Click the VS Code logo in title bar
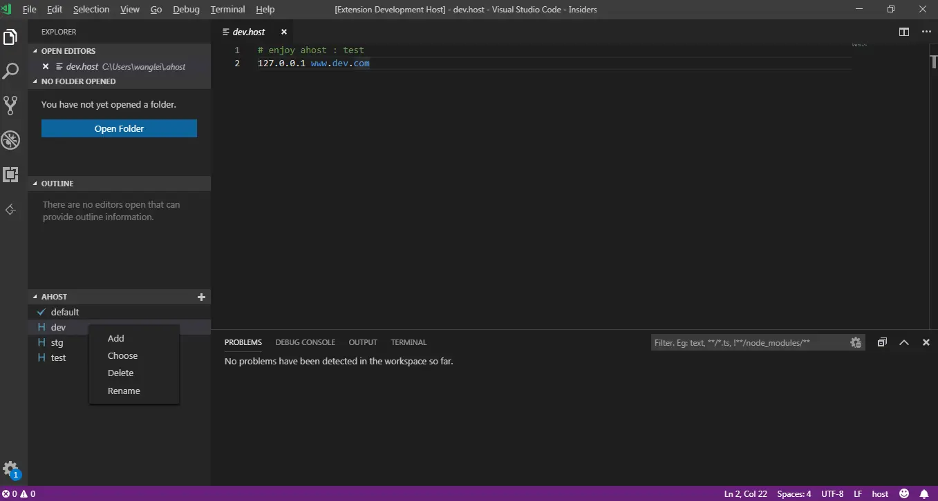 click(7, 9)
